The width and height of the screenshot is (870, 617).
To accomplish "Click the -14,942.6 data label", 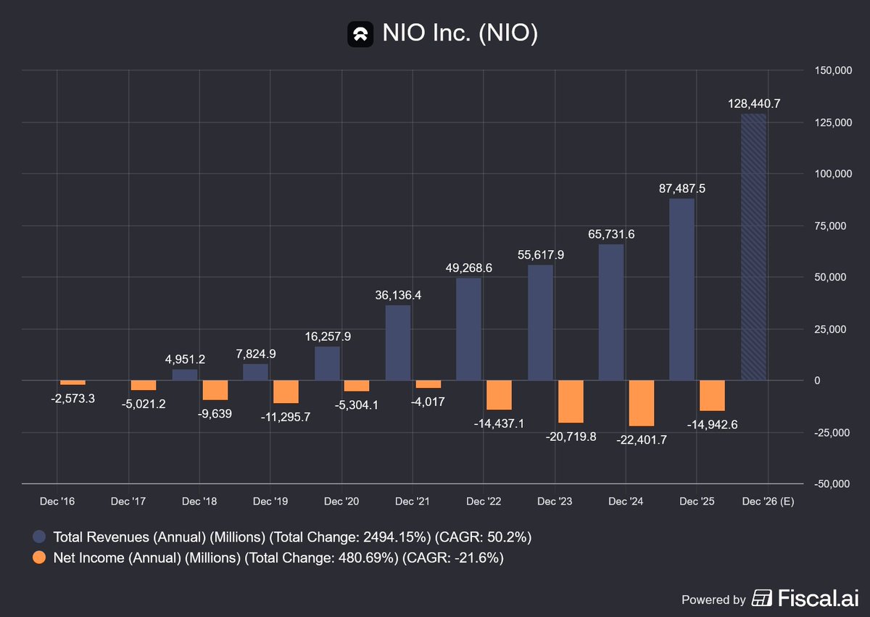I will [713, 424].
